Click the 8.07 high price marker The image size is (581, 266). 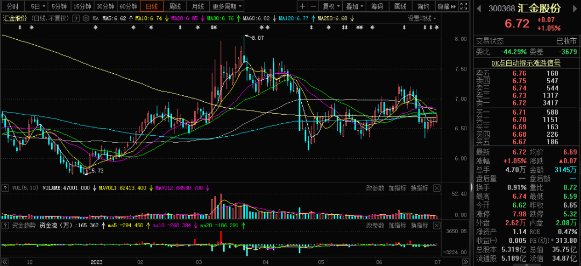click(x=258, y=38)
